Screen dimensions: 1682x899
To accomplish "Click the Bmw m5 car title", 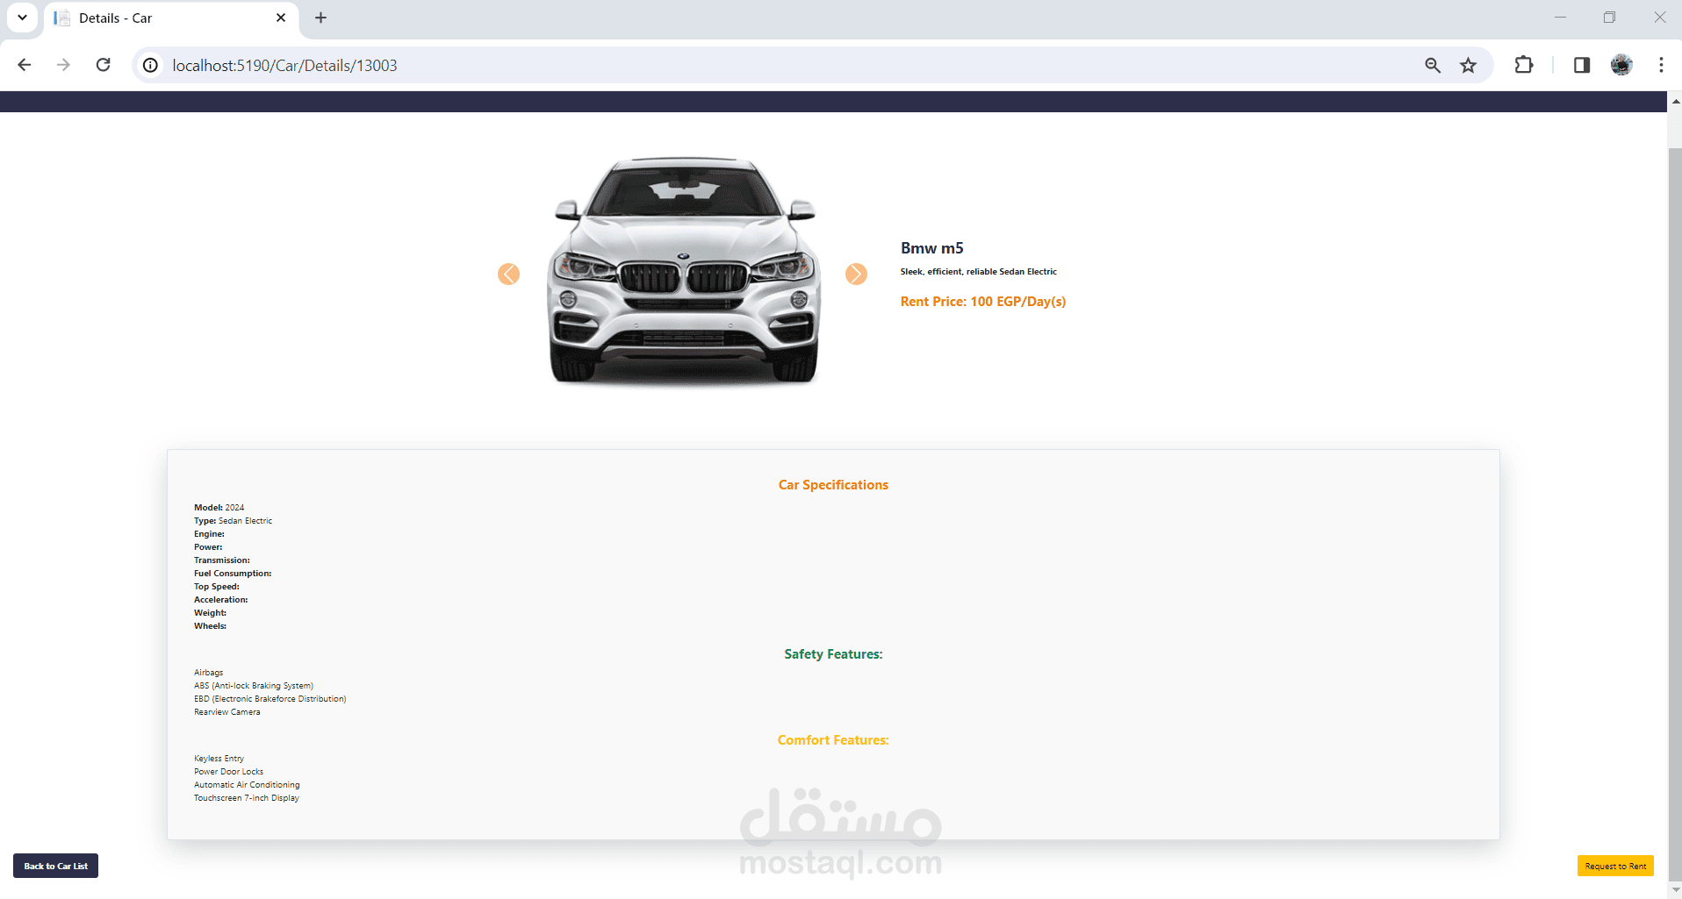I will pyautogui.click(x=931, y=248).
